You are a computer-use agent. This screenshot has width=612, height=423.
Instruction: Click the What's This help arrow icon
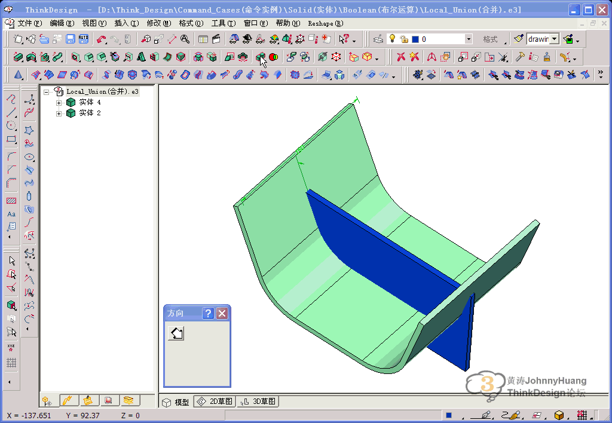[x=344, y=39]
